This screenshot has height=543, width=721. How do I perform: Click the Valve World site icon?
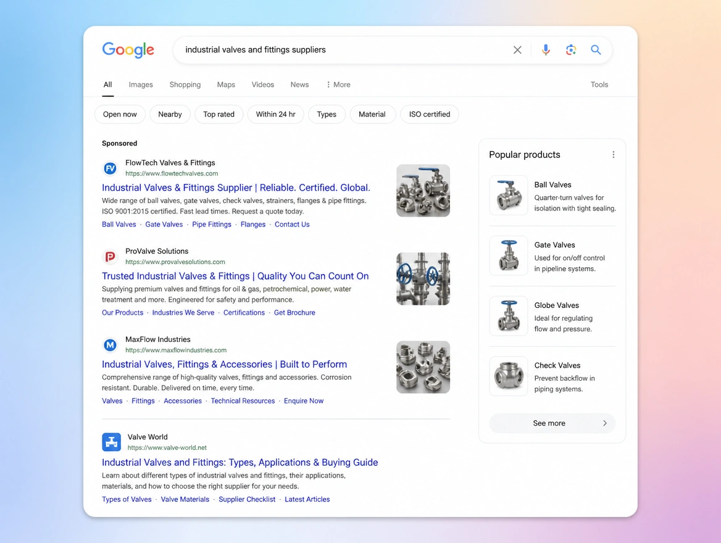point(111,442)
